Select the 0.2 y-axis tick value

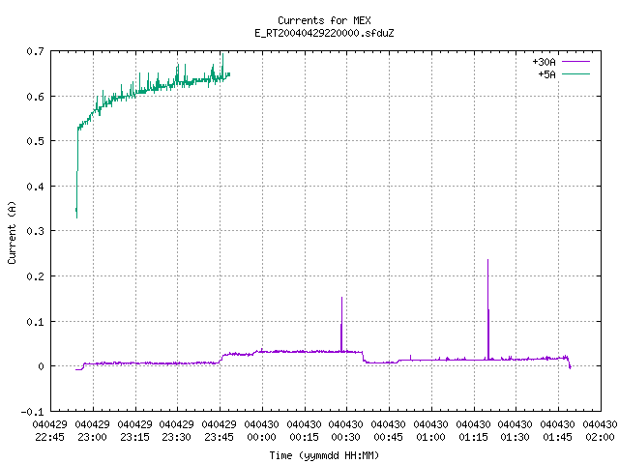(35, 276)
